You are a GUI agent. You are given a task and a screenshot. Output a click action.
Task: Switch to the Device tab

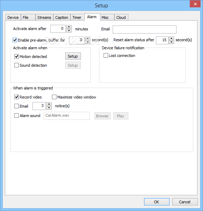pos(13,17)
